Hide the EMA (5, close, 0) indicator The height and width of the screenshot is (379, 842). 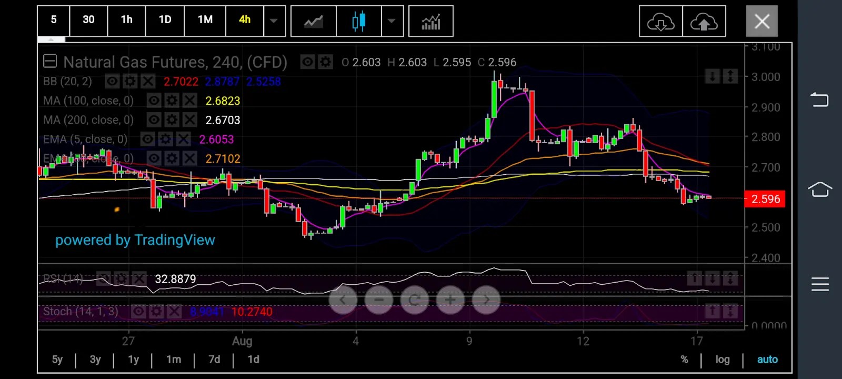click(147, 139)
